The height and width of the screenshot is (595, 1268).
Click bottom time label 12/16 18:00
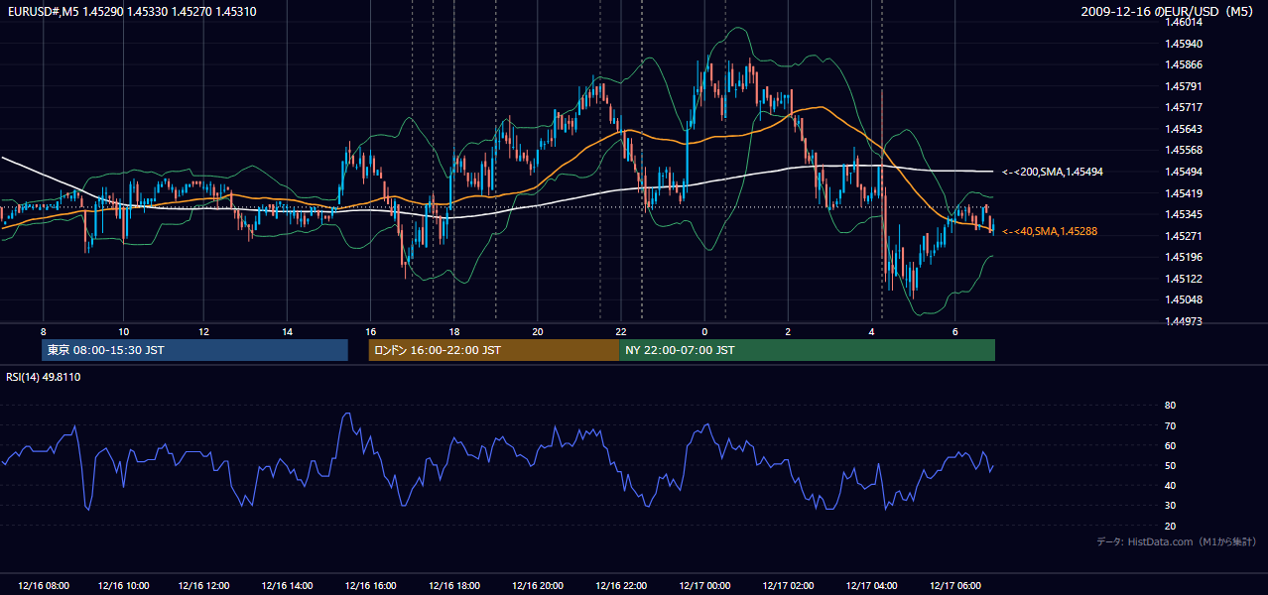(453, 586)
